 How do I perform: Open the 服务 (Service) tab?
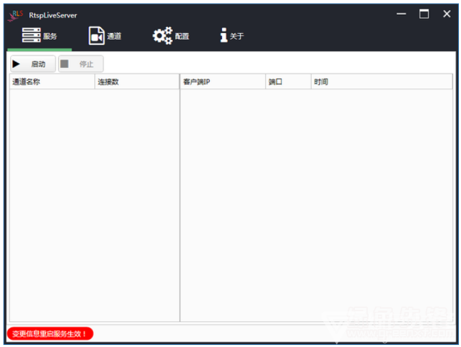click(39, 36)
